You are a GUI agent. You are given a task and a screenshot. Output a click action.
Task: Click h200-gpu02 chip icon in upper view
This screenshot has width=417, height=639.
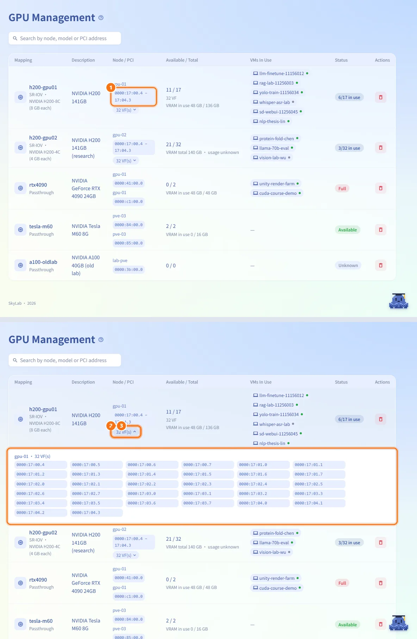[x=20, y=148]
